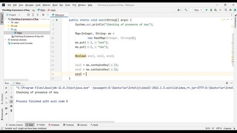Open the Refactor menu

tap(46, 5)
